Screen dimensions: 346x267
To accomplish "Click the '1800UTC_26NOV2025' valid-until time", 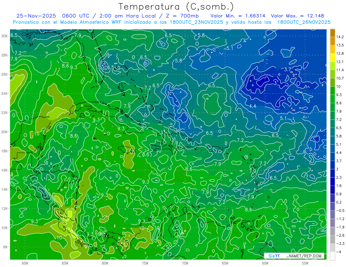I will coord(304,22).
